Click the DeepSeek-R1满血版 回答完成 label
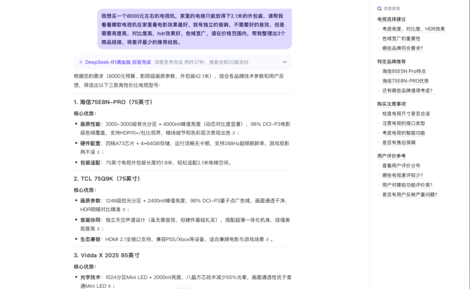Image resolution: width=470 pixels, height=289 pixels. 118,62
